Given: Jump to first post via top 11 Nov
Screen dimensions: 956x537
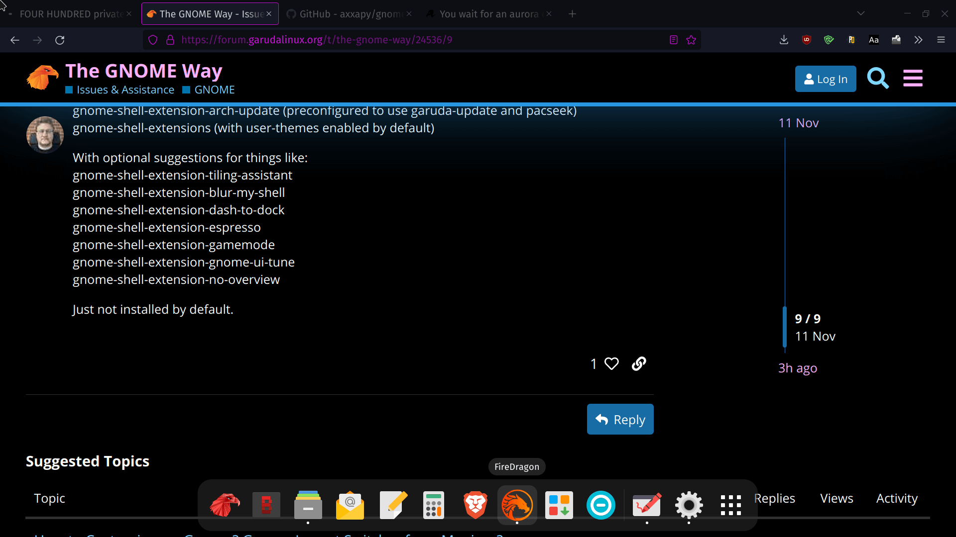Looking at the screenshot, I should (798, 123).
